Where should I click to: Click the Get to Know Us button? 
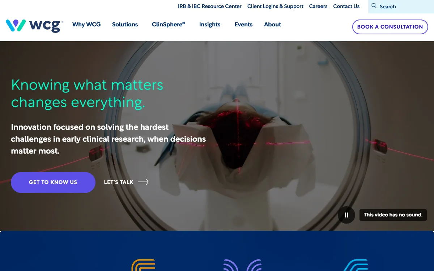[53, 182]
